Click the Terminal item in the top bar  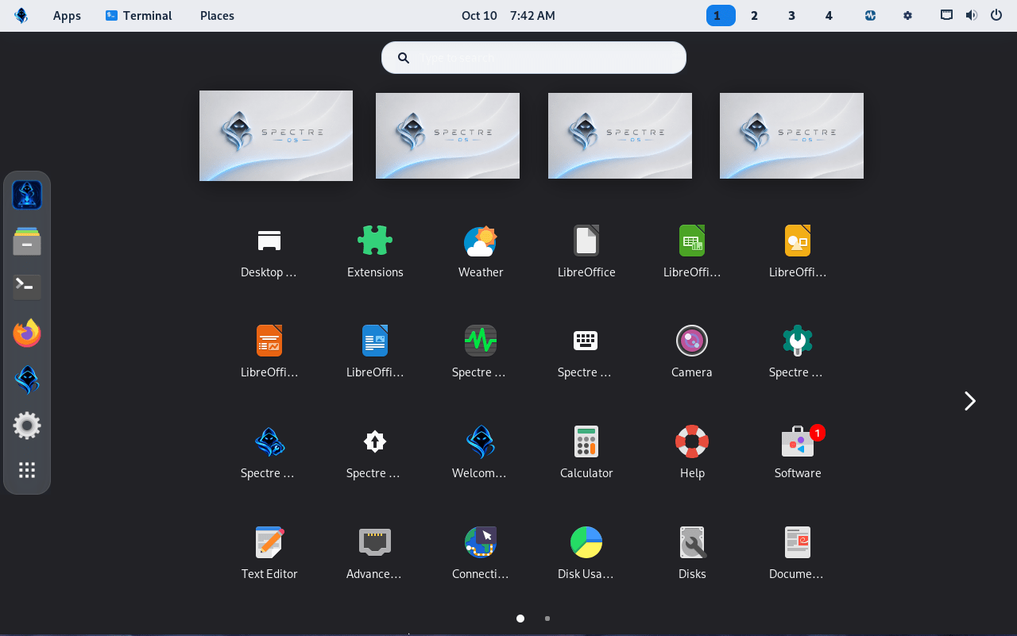(x=139, y=16)
